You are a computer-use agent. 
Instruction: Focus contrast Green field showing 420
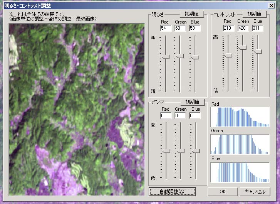coord(243,28)
